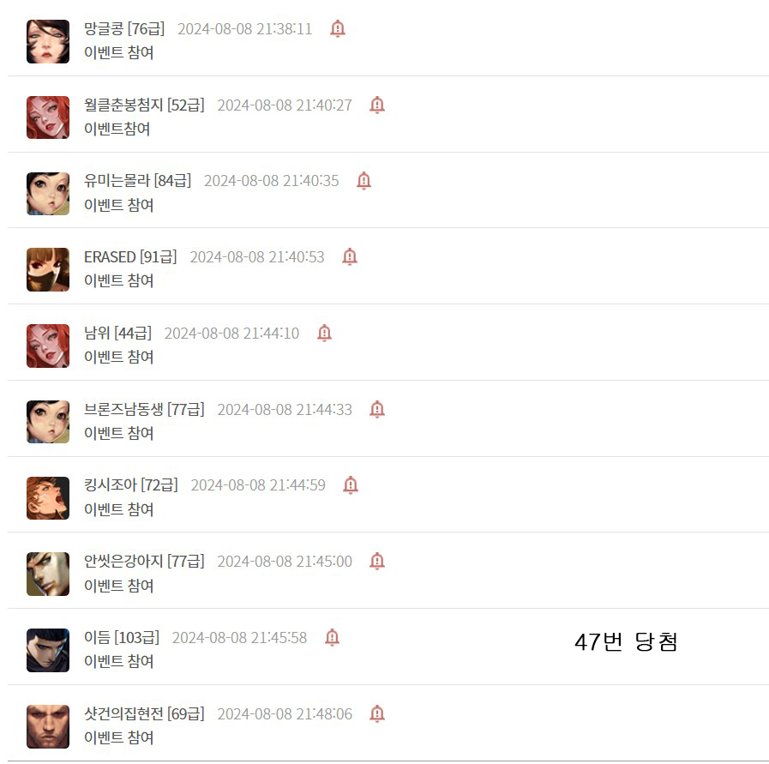
Task: Click the report bell for ERASED comment
Action: (350, 257)
